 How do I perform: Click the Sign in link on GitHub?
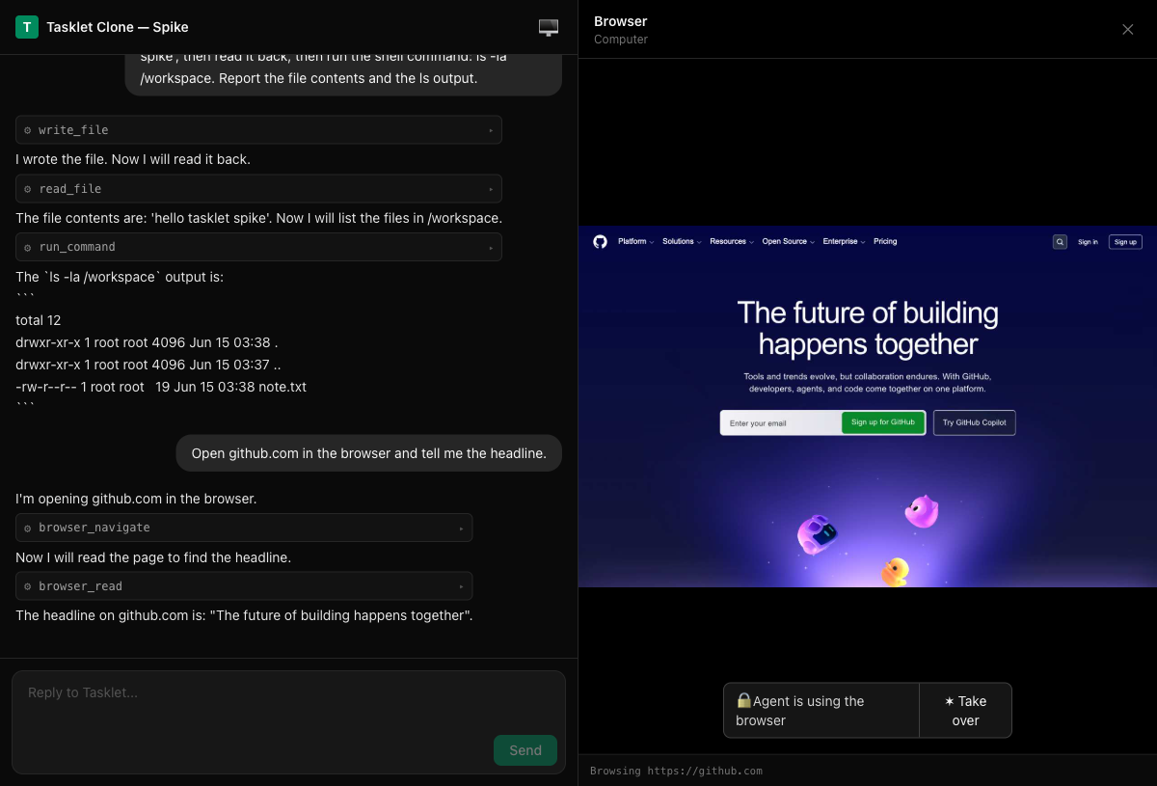click(1088, 242)
